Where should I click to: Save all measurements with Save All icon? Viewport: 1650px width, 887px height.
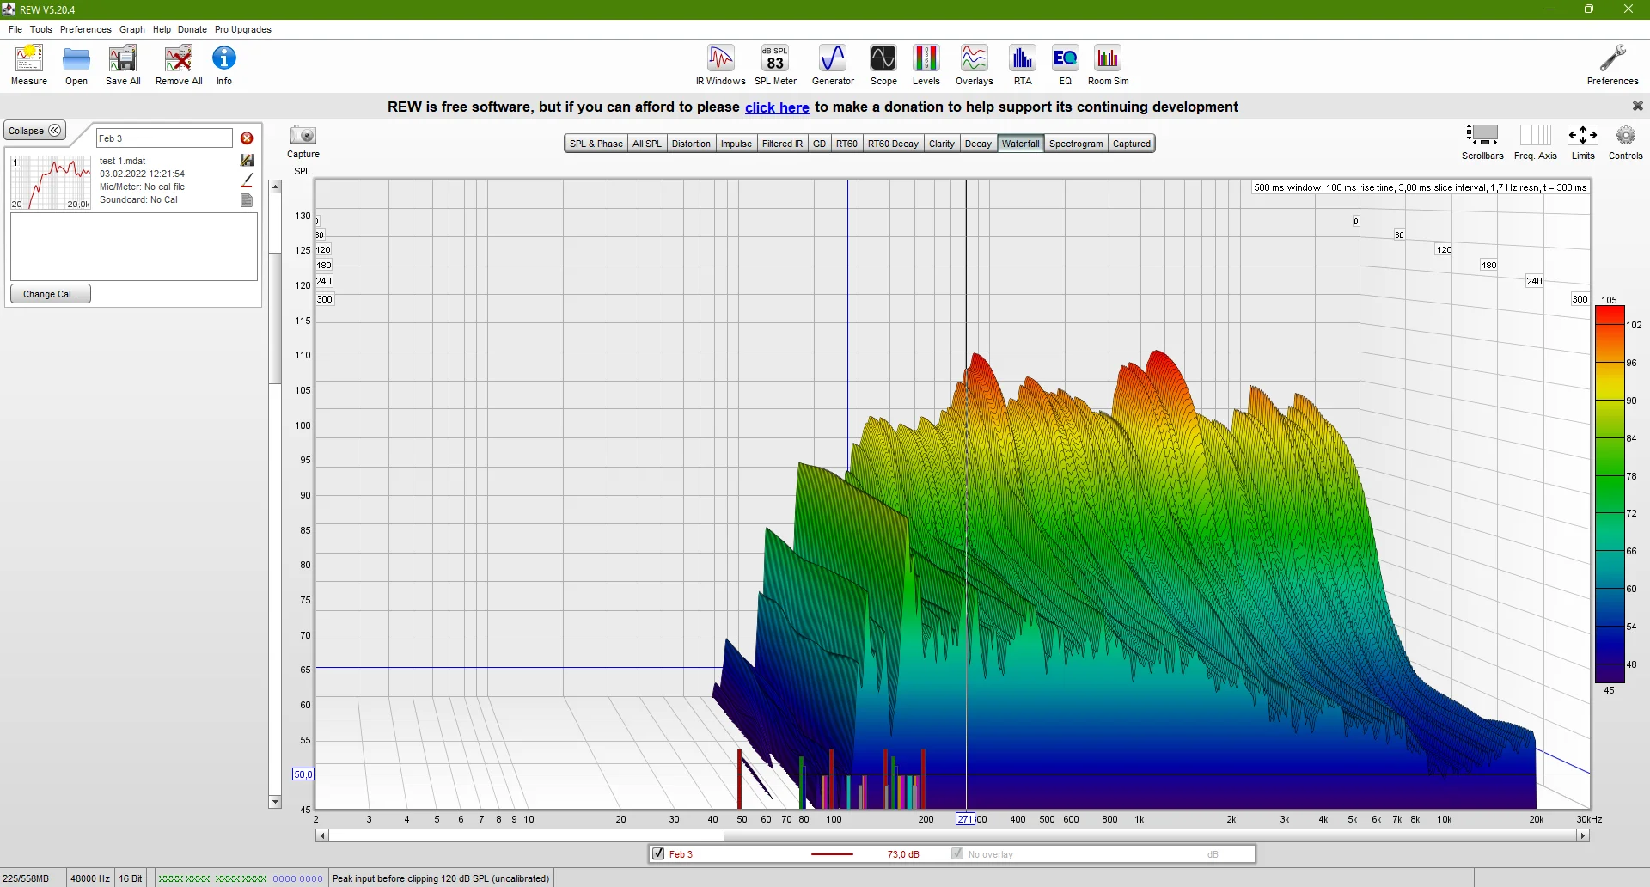tap(123, 64)
